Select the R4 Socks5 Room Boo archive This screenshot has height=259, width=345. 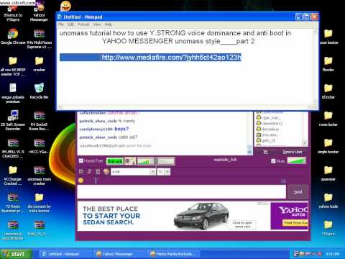click(x=39, y=120)
